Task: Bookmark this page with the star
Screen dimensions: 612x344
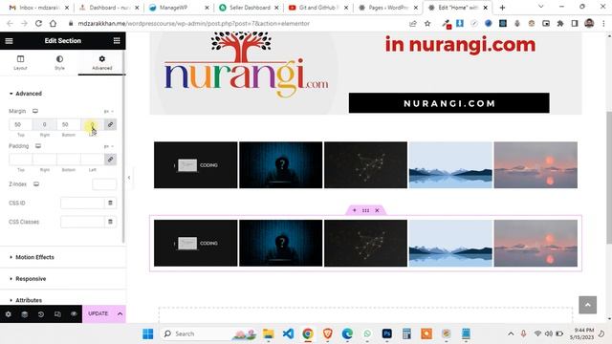Action: tap(427, 23)
